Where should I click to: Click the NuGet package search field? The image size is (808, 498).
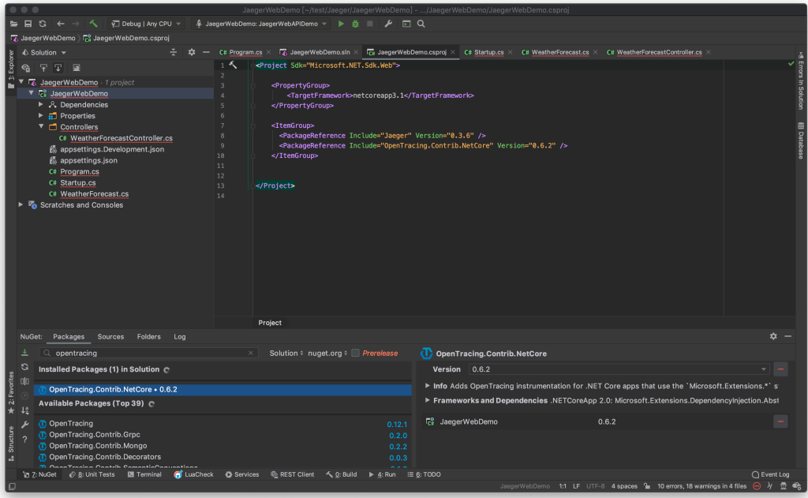coord(148,353)
